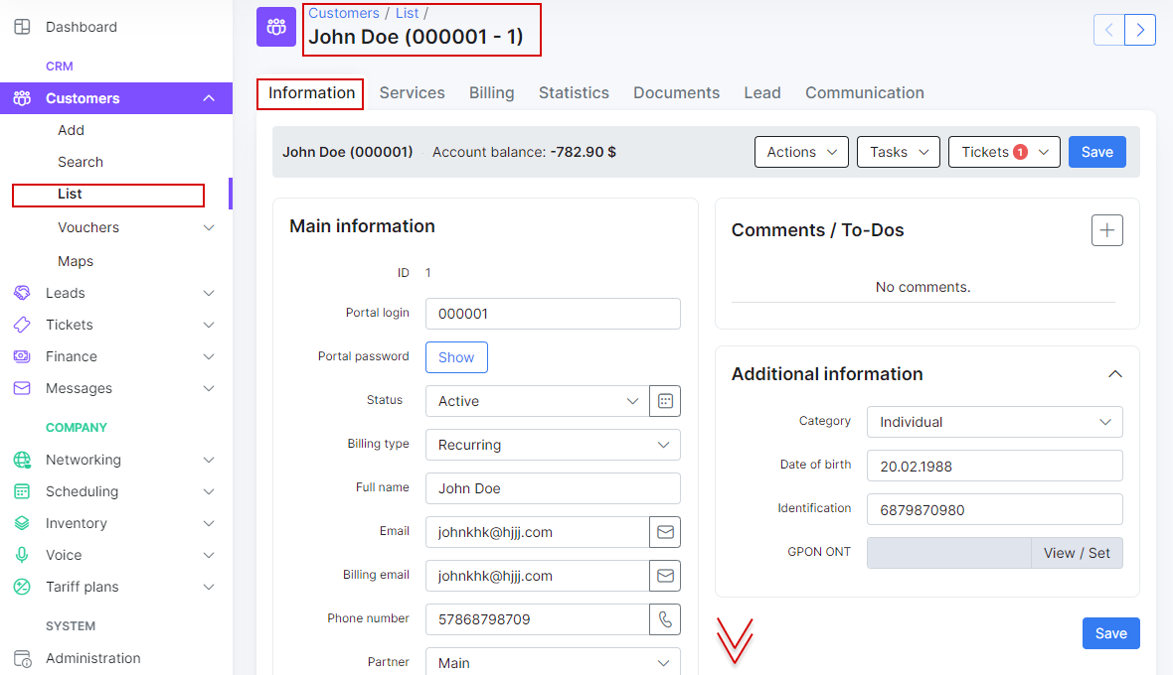The width and height of the screenshot is (1173, 675).
Task: Switch to the Services tab
Action: pos(412,93)
